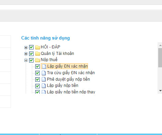This screenshot has height=135, width=162.
Task: Click the Các tính năng sử dụng heading
Action: (x=46, y=38)
